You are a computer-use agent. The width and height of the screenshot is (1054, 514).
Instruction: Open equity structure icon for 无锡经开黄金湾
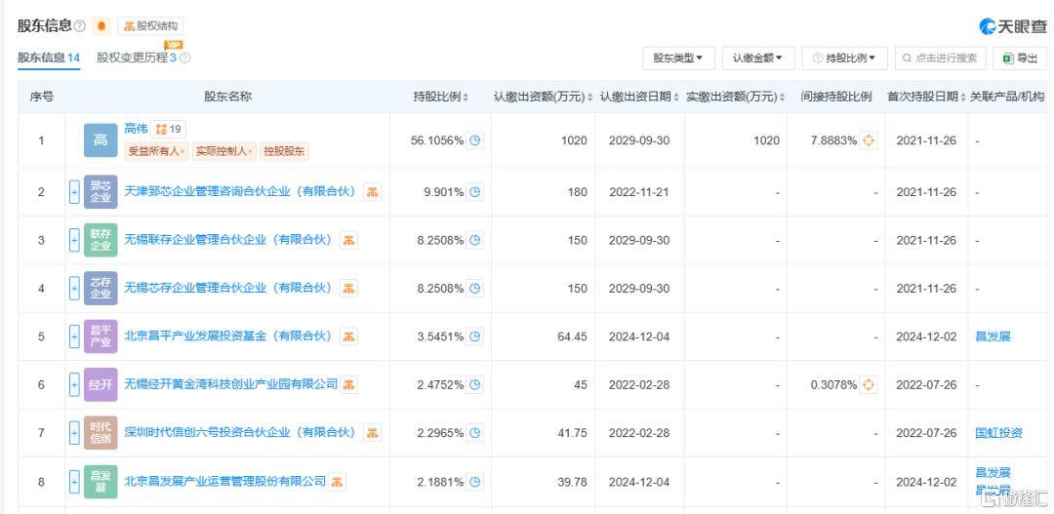348,384
